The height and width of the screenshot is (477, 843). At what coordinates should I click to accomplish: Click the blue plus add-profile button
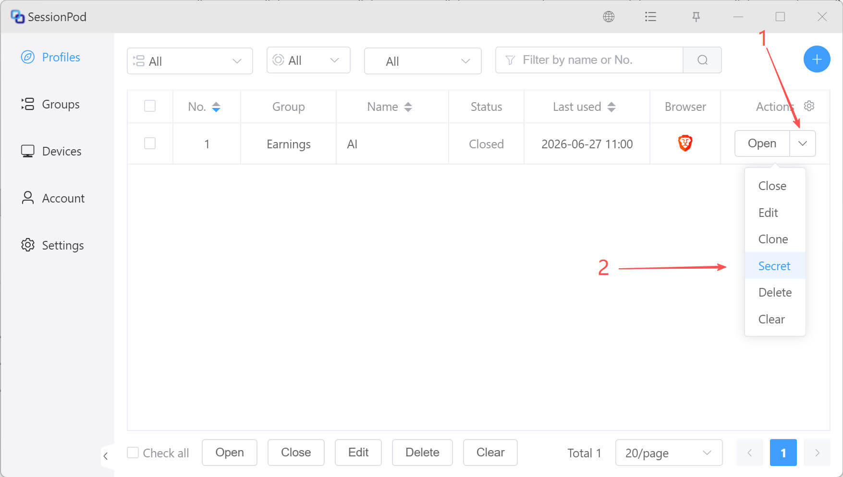(817, 60)
